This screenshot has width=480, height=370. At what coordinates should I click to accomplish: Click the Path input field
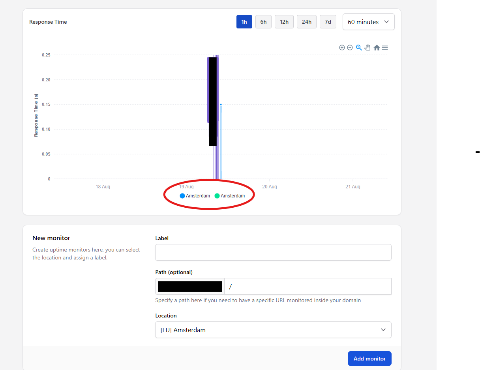point(308,286)
